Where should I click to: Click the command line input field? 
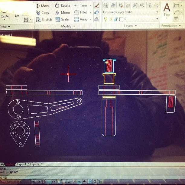tap(92, 177)
